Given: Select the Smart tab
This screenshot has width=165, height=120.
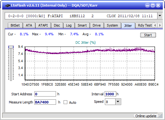Looking at the screenshot, I should coord(82,25).
